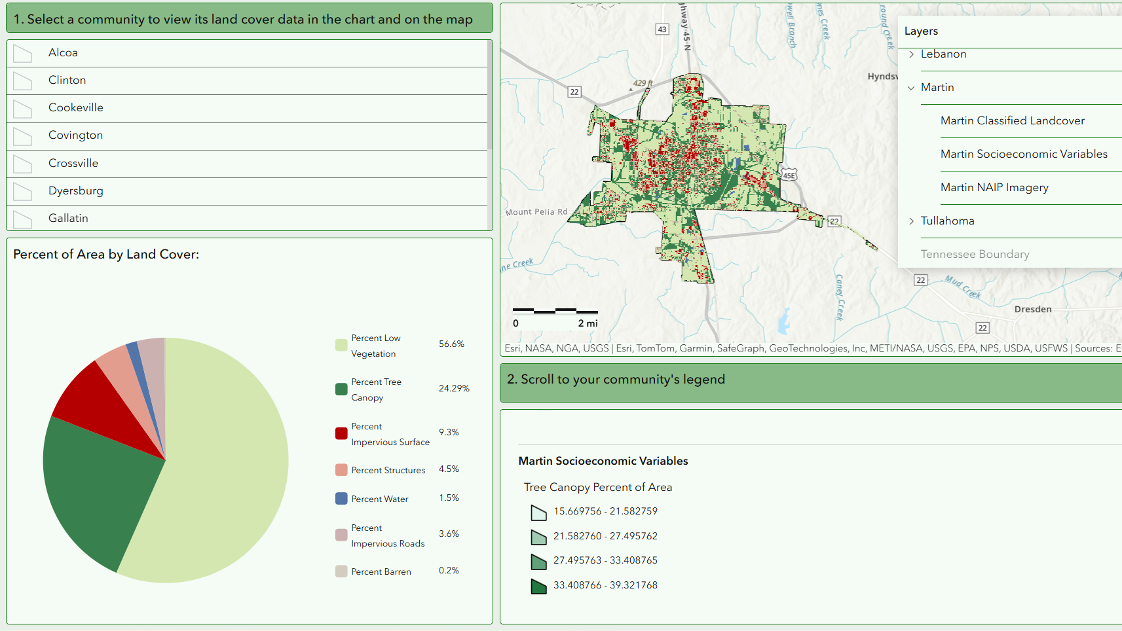Collapse the Martin layer group

click(x=911, y=87)
